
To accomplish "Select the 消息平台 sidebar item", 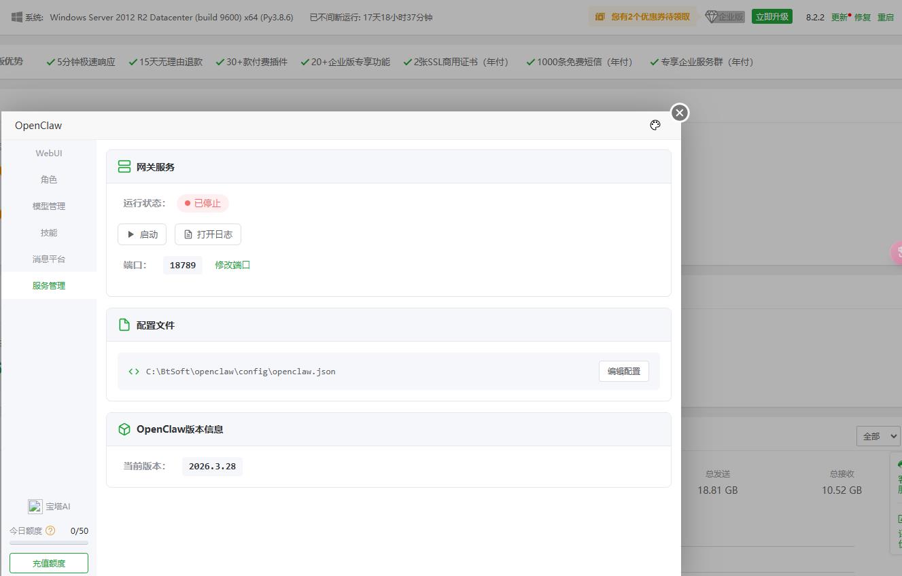I will click(x=49, y=259).
